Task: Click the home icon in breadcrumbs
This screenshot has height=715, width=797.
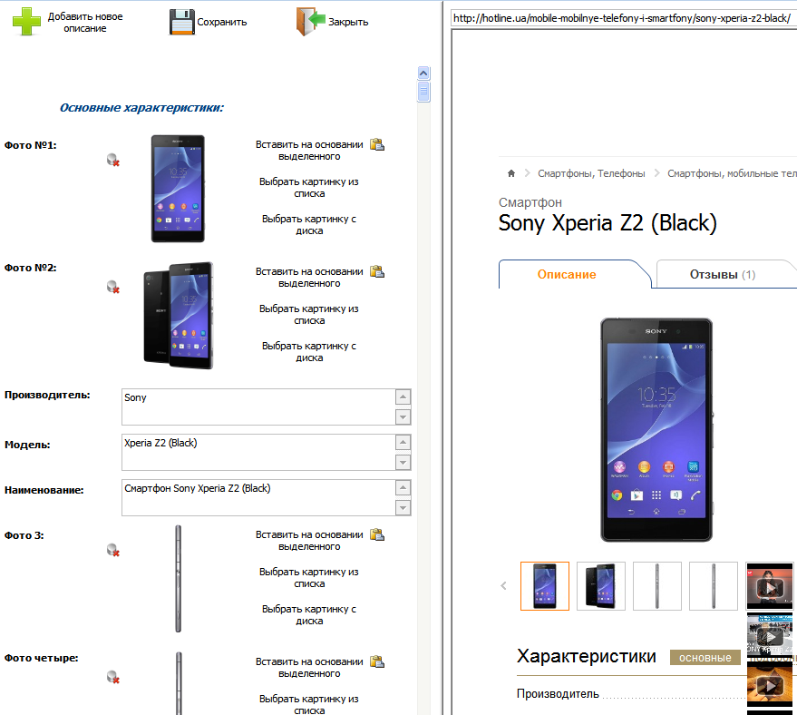Action: (x=511, y=173)
